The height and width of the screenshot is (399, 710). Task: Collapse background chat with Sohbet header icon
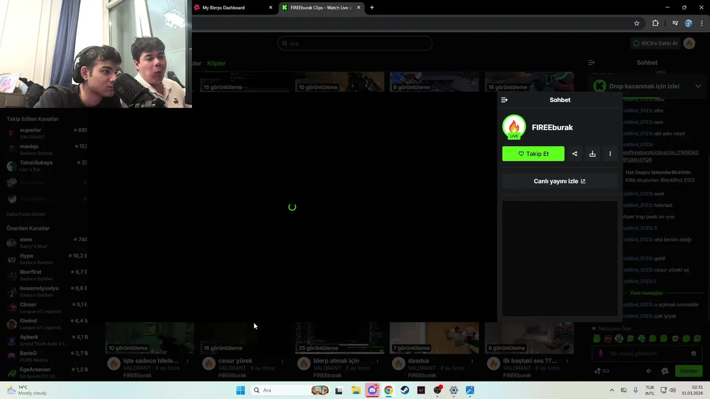[x=591, y=63]
